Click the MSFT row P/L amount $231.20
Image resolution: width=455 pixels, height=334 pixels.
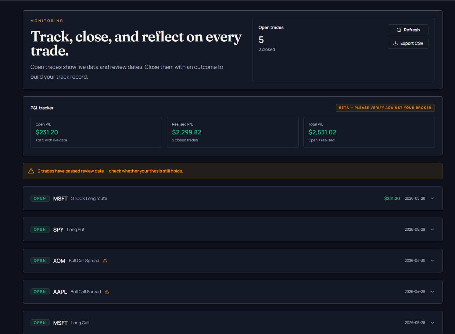point(392,198)
